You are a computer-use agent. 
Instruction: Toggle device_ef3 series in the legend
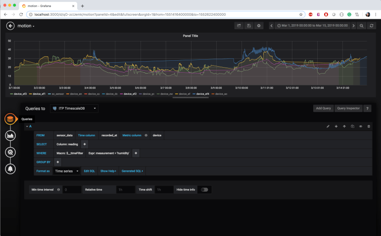pos(20,93)
